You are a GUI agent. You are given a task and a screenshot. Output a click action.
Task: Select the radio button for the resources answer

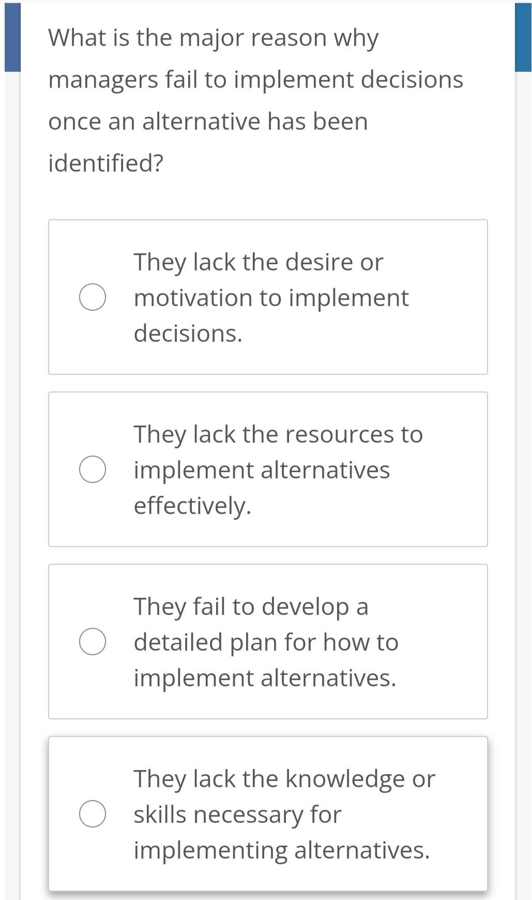coord(93,470)
